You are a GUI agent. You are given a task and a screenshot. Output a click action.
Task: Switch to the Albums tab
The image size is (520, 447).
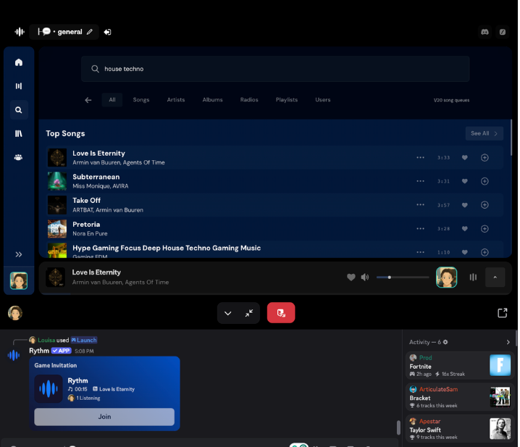click(213, 99)
